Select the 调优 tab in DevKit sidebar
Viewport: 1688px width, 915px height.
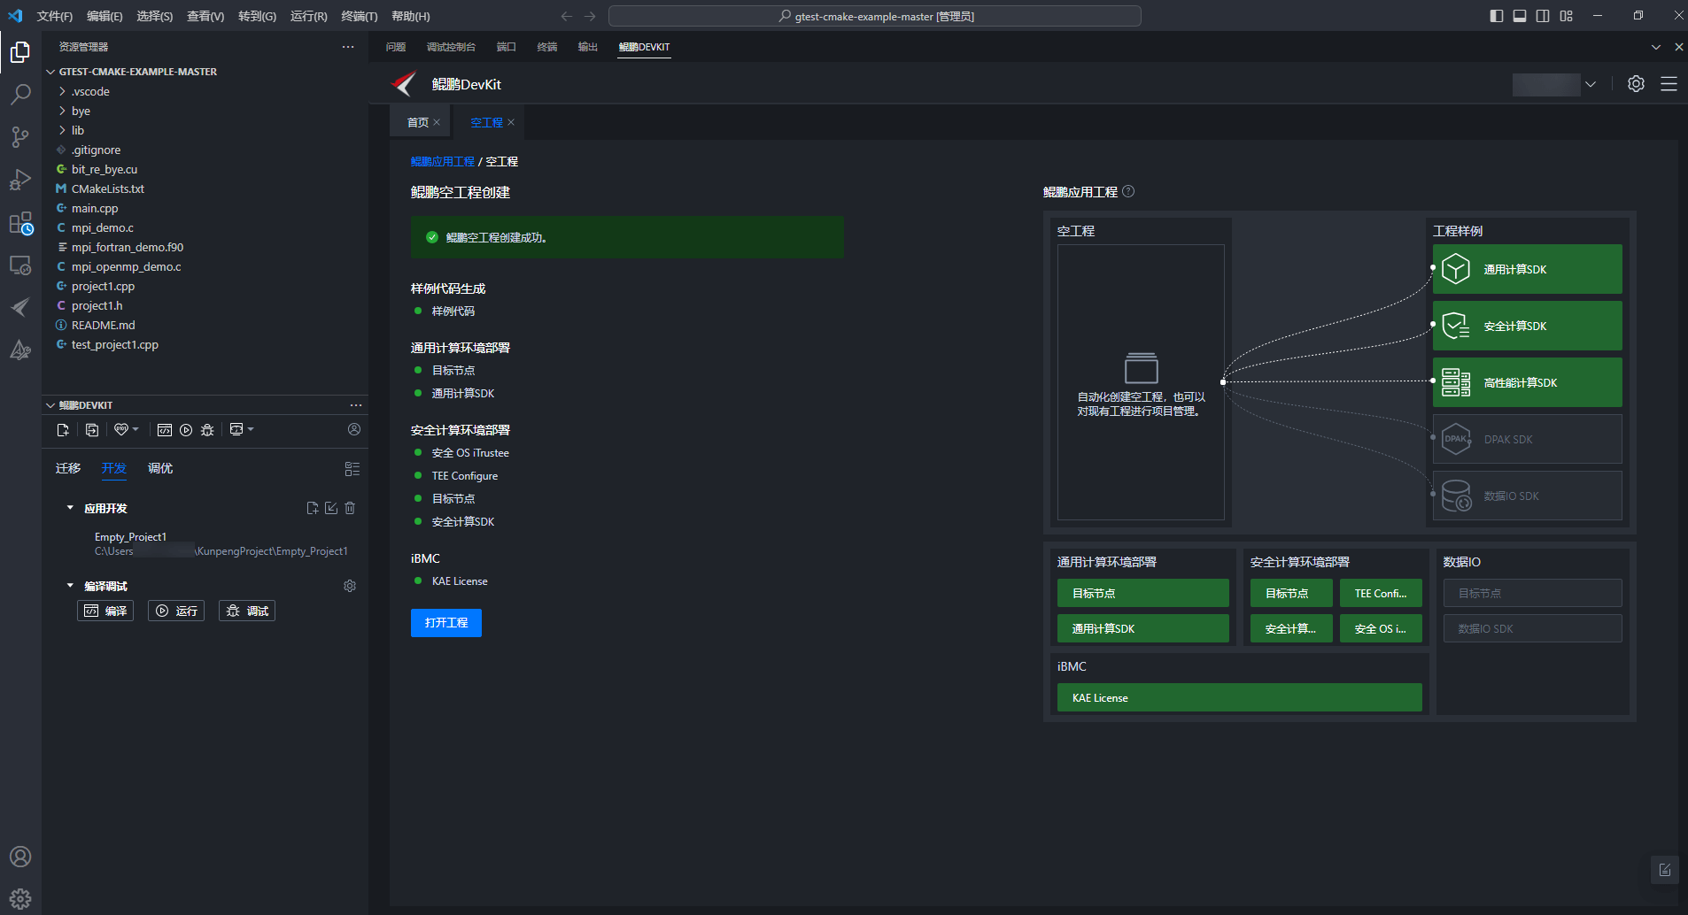click(160, 468)
